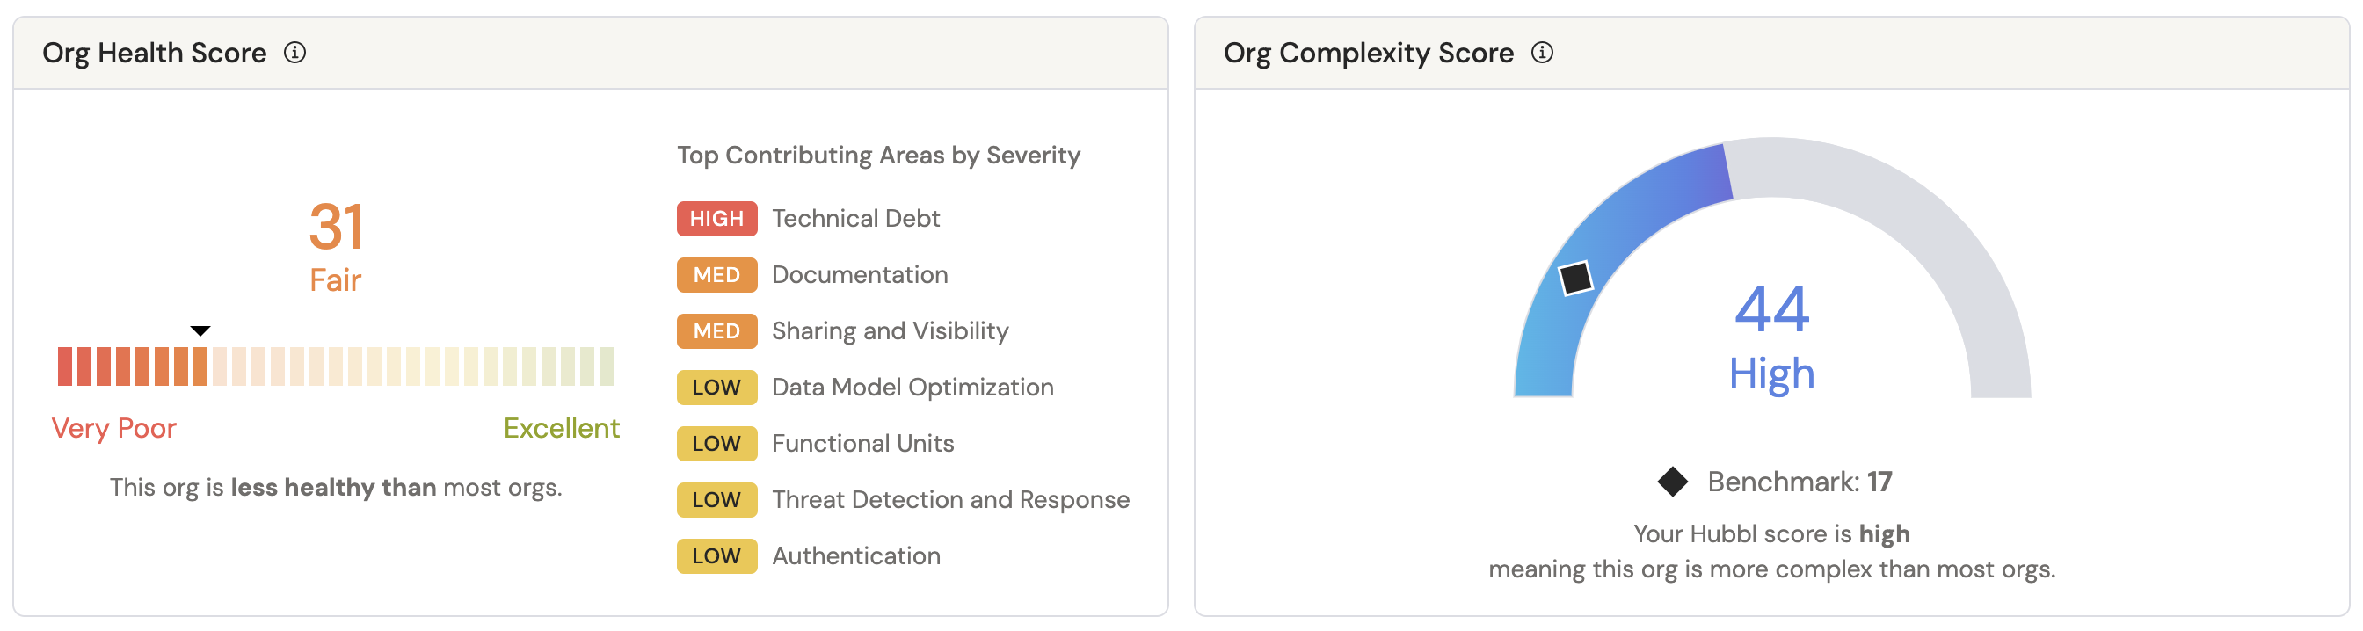This screenshot has height=631, width=2363.
Task: Click the Benchmark diamond legend icon
Action: pos(1672,482)
